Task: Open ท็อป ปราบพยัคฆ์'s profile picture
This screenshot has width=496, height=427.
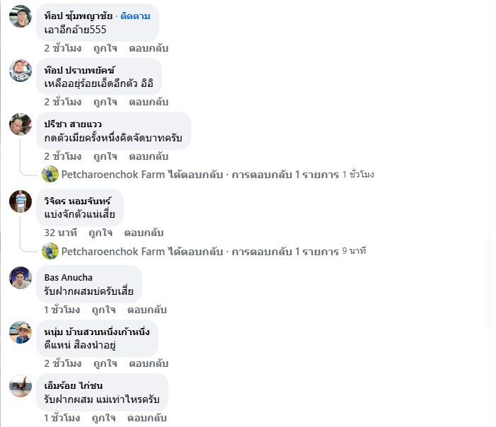Action: point(20,71)
